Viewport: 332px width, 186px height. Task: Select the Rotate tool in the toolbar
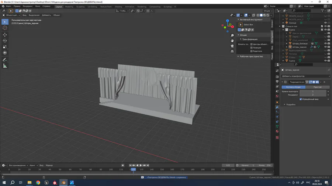[5, 41]
